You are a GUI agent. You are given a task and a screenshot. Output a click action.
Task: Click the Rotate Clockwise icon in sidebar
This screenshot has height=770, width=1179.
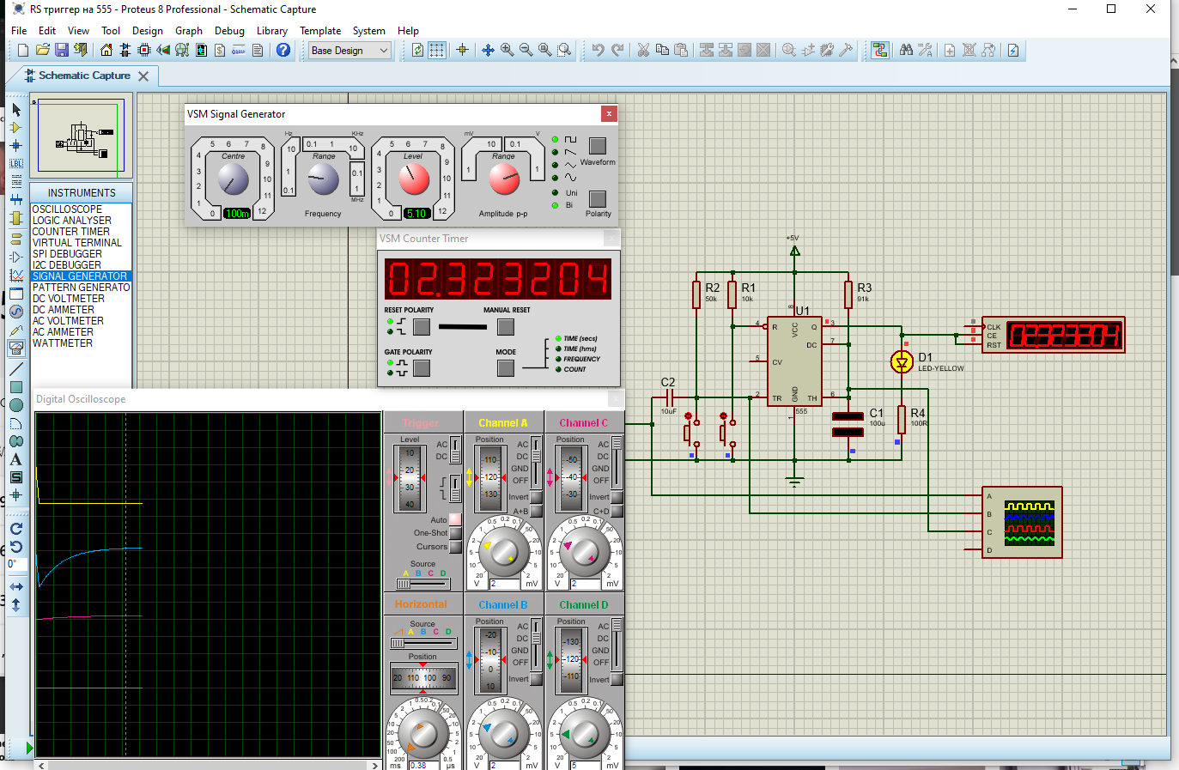[x=16, y=529]
